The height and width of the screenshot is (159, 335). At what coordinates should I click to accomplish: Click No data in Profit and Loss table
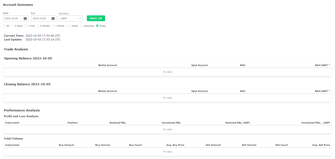(167, 129)
